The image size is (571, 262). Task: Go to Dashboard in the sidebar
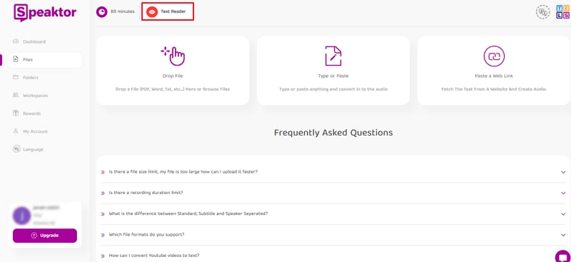pos(34,41)
